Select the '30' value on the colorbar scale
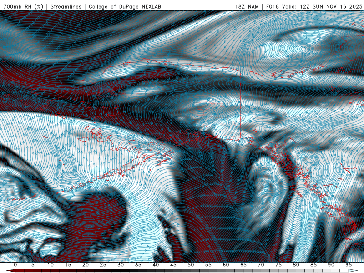 coord(121,265)
